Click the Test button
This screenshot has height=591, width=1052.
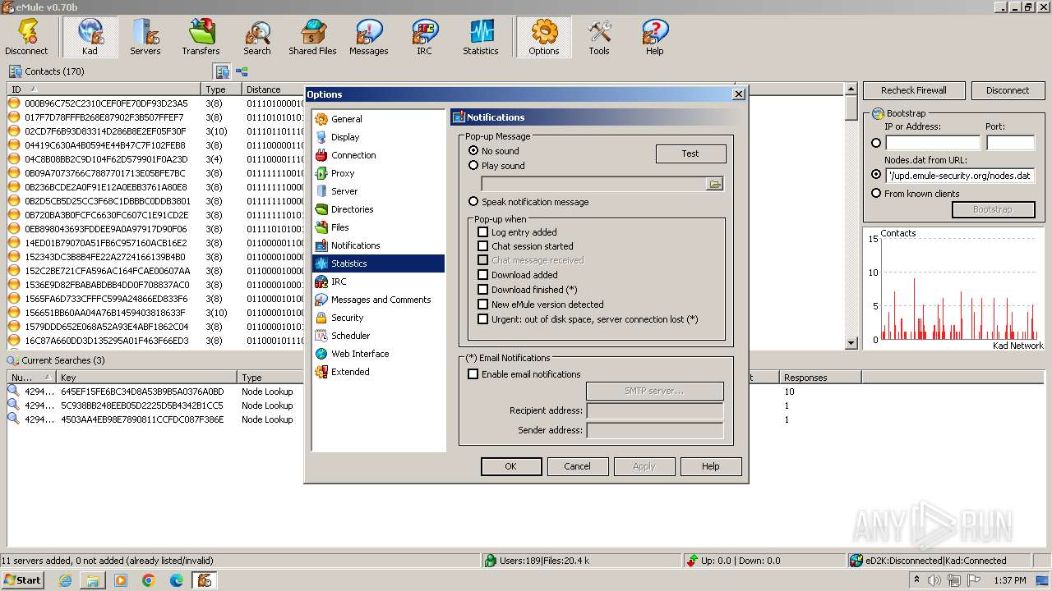[690, 153]
